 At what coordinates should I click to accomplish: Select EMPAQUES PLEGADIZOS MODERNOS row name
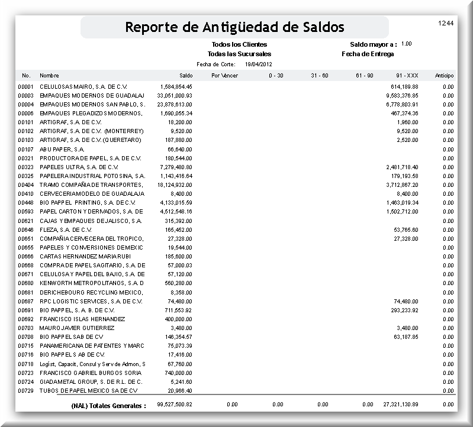(x=91, y=114)
